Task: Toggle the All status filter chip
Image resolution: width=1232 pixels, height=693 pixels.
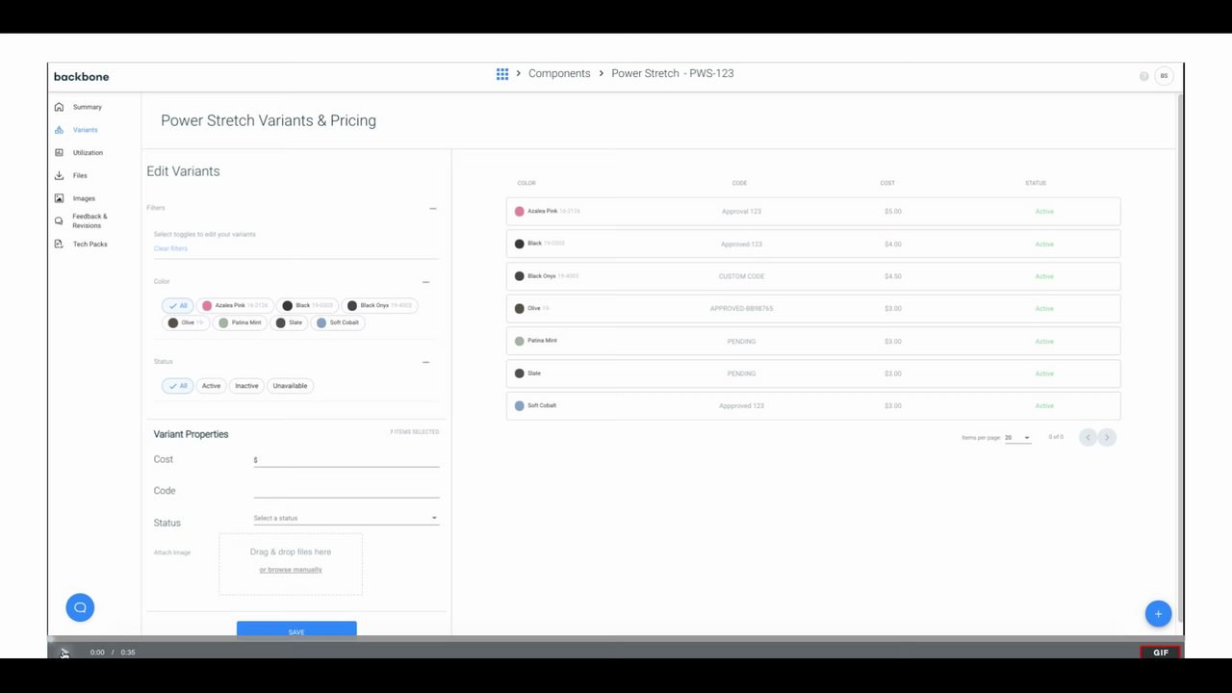Action: [x=177, y=386]
